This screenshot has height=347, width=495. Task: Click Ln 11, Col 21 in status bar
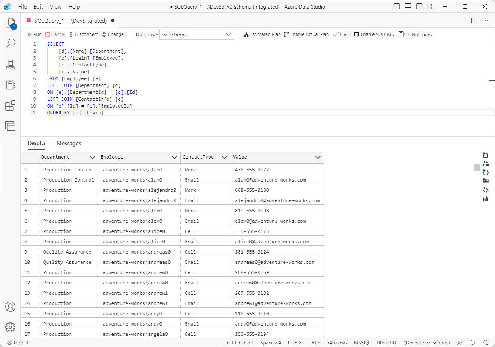[x=239, y=342]
